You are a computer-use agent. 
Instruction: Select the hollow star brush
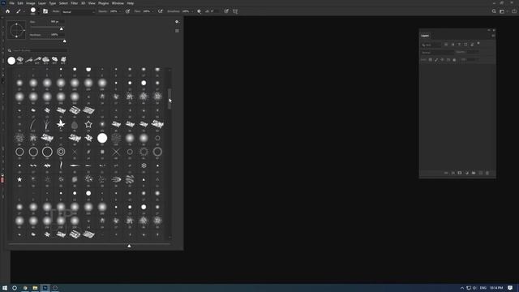pyautogui.click(x=88, y=124)
